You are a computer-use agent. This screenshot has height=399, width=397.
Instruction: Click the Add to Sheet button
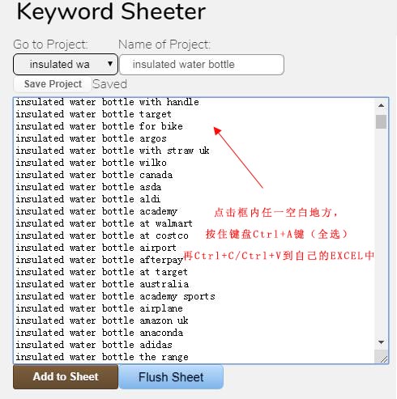pos(66,376)
